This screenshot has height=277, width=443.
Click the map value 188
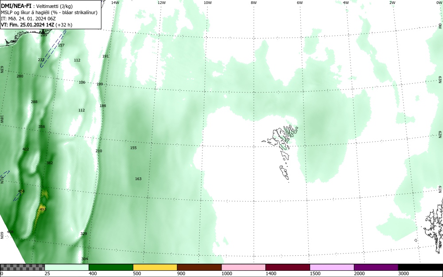103,106
